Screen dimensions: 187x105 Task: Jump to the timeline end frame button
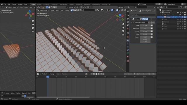[x=103, y=74]
